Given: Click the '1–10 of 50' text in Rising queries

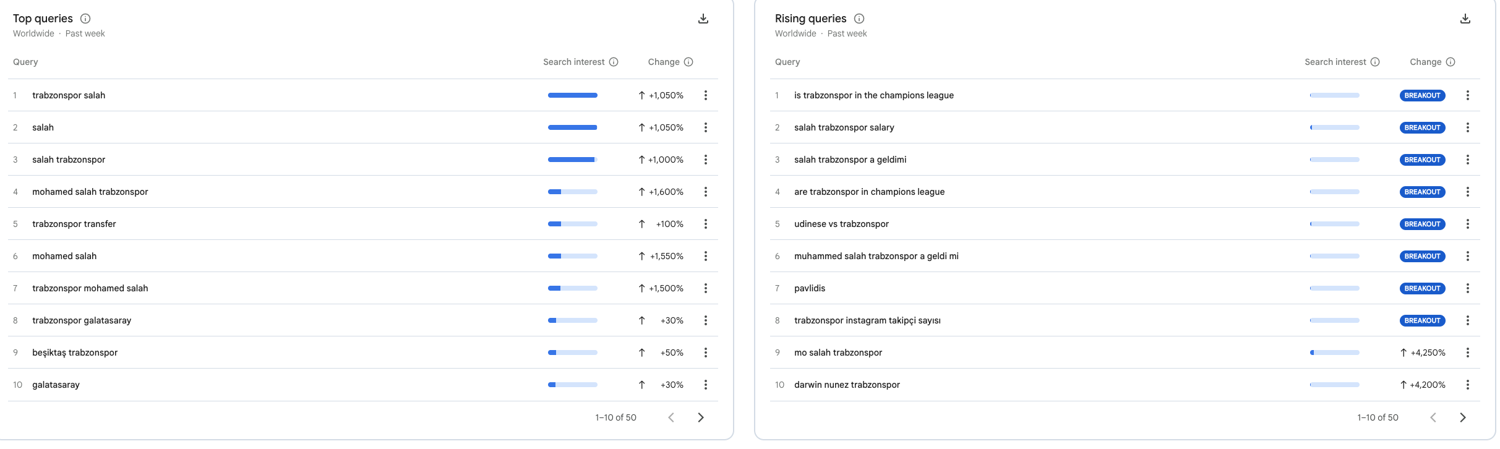Looking at the screenshot, I should pos(1378,417).
